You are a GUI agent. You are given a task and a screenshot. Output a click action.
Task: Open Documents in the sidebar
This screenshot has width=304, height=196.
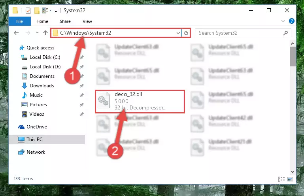click(x=42, y=76)
